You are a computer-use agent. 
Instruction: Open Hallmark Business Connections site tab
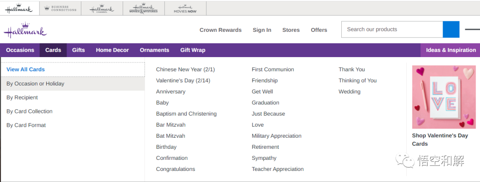coord(60,8)
